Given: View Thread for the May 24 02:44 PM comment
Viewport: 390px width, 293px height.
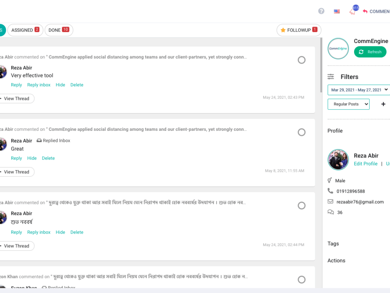Looking at the screenshot, I should click(16, 246).
